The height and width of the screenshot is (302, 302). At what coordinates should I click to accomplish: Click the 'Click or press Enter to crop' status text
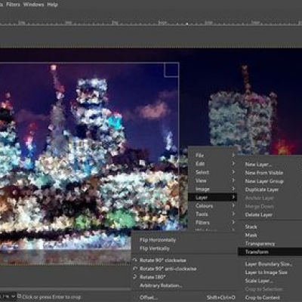click(51, 297)
